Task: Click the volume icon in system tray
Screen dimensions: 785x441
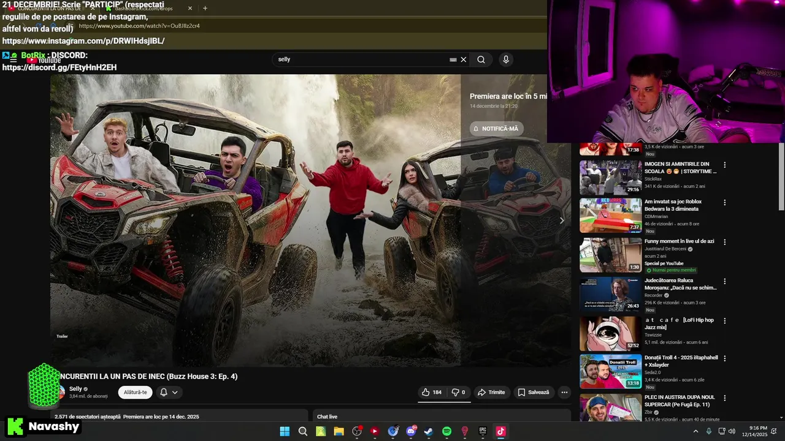Action: 732,431
